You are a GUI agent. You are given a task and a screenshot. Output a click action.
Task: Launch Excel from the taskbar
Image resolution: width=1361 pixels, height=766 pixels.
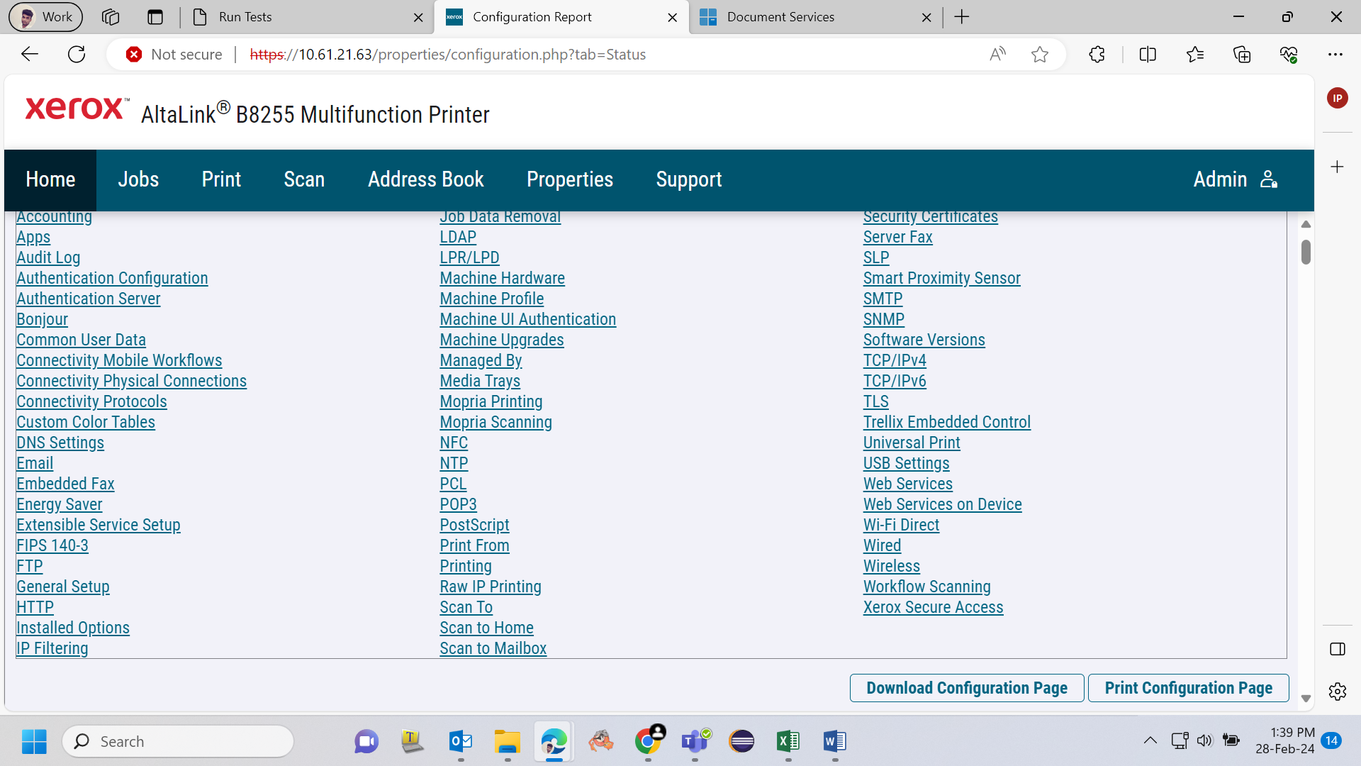point(788,742)
